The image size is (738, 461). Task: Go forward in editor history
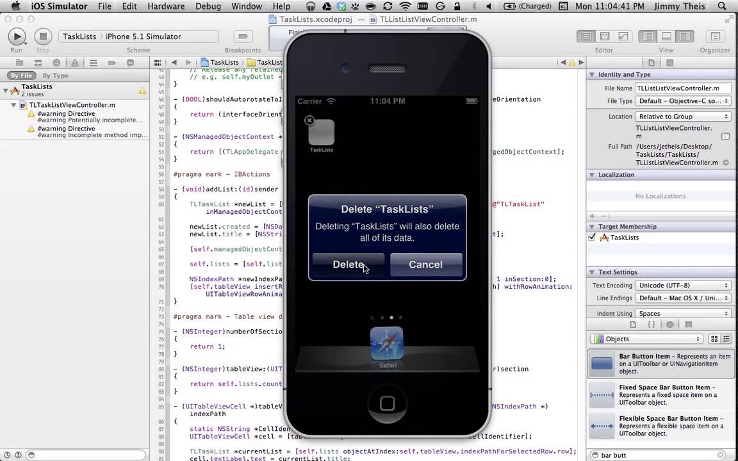188,62
